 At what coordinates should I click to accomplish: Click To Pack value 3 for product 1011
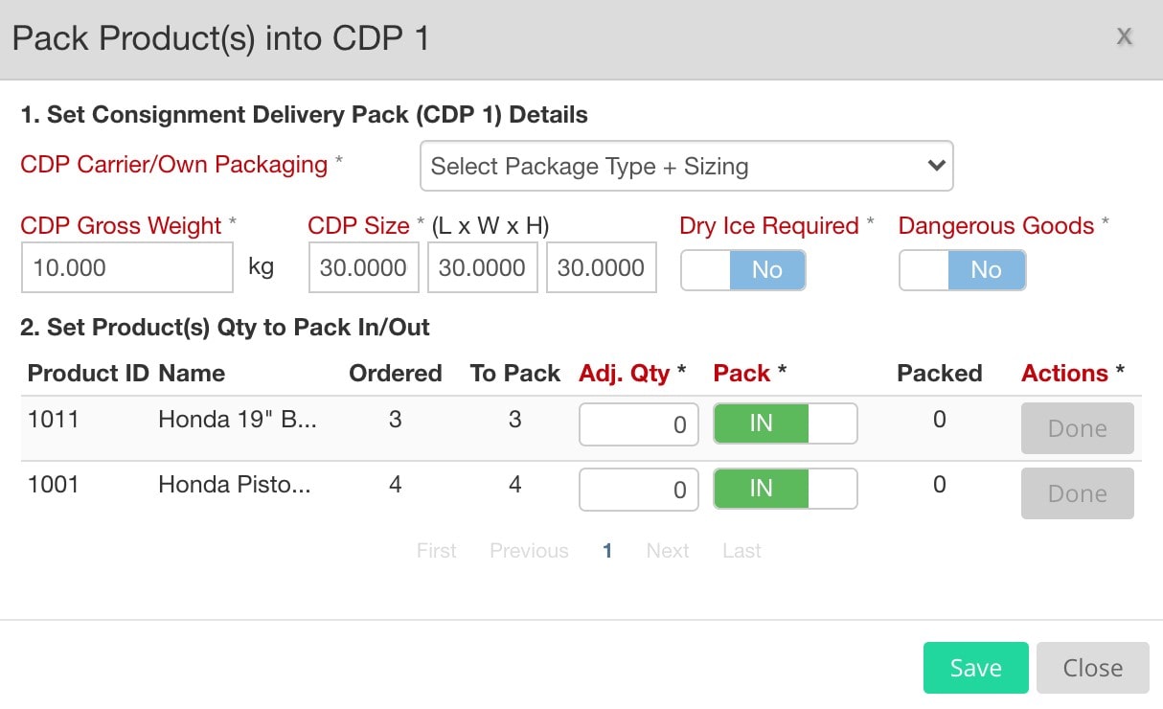click(x=515, y=419)
